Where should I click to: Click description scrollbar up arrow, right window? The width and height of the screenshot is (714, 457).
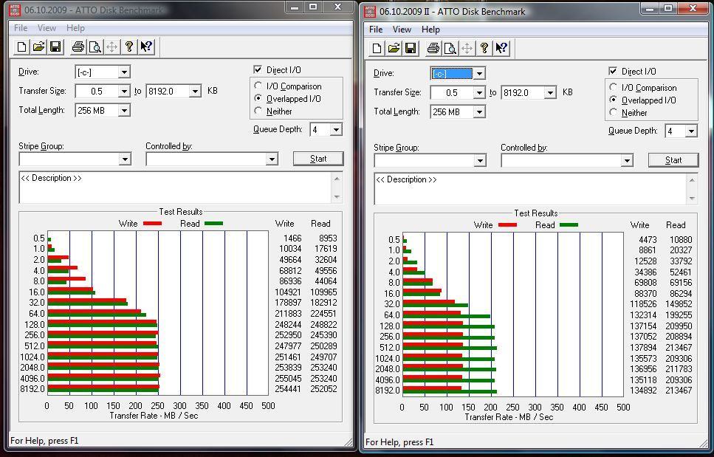[692, 180]
